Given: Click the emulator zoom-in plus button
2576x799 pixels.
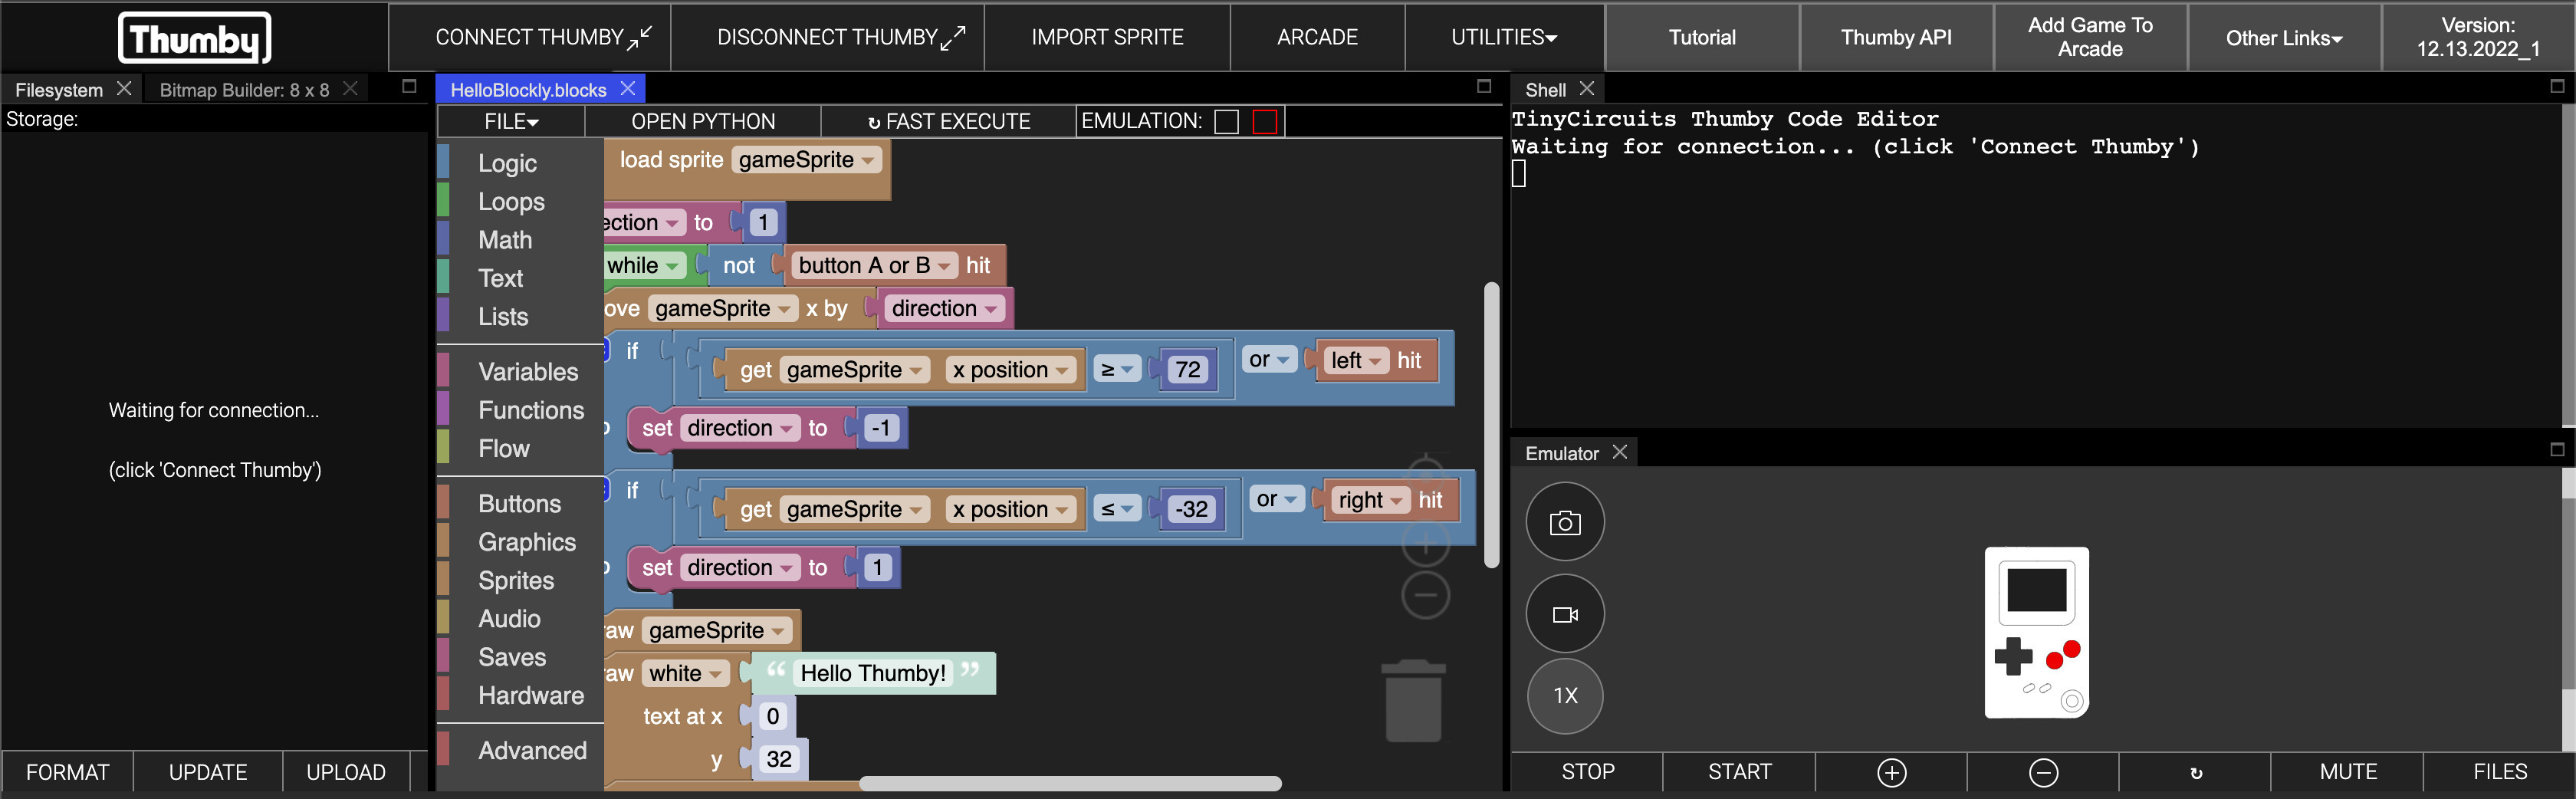Looking at the screenshot, I should coord(1891,772).
